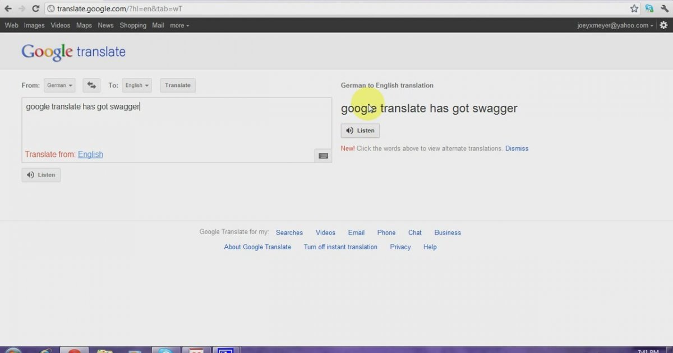This screenshot has width=673, height=353.
Task: Open the Help link
Action: coord(430,247)
